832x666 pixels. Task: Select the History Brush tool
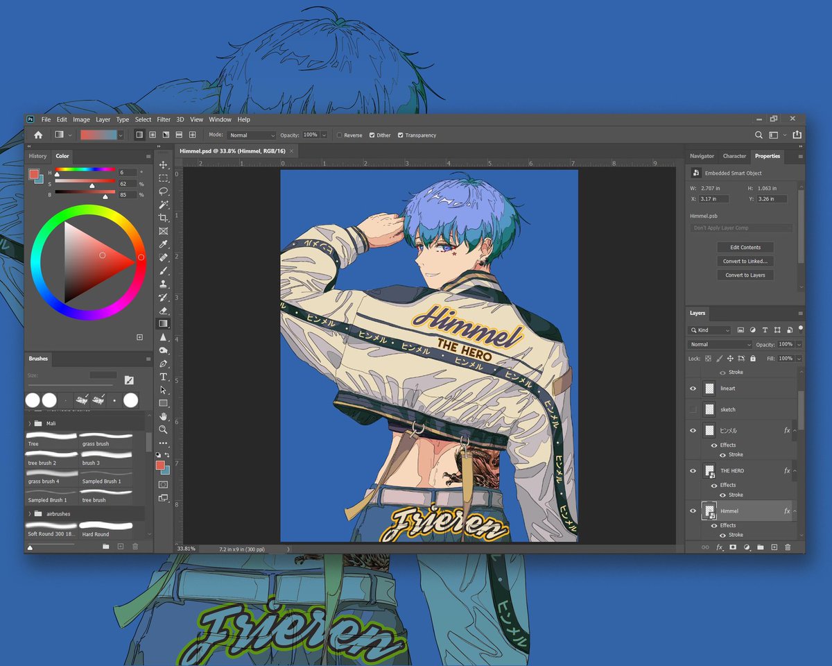point(164,297)
